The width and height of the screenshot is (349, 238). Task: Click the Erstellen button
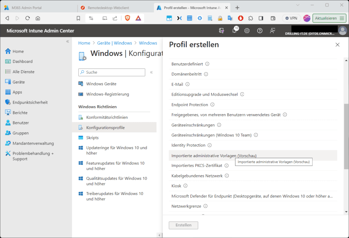[x=183, y=225]
